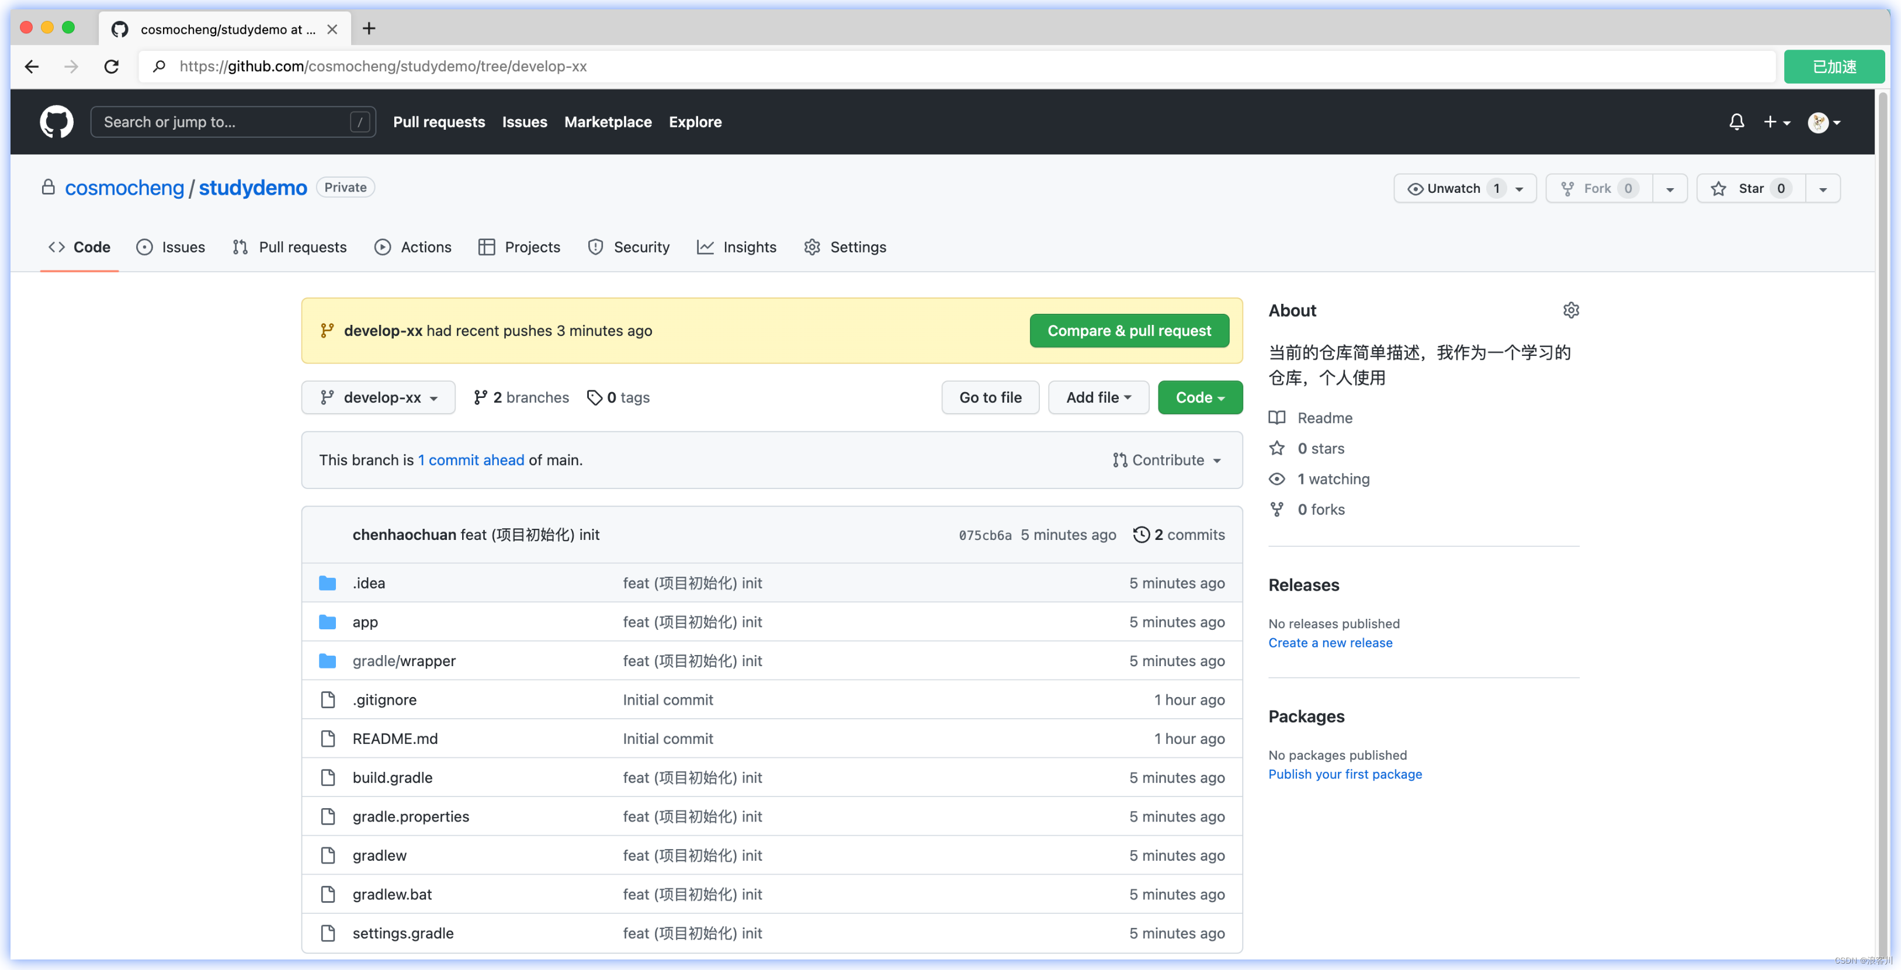Open the .idea folder icon
Screen dimensions: 1901x970
tap(327, 583)
